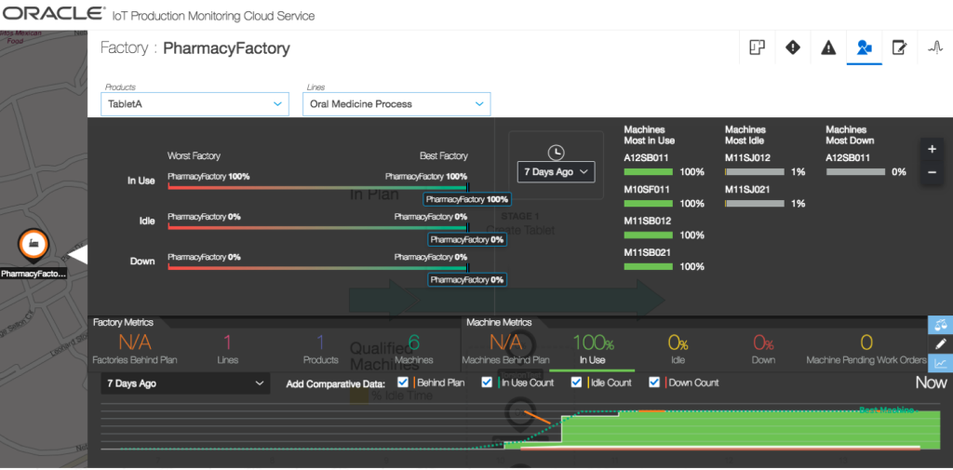Click the PharmacyFactory map marker pin
The image size is (953, 470).
33,245
